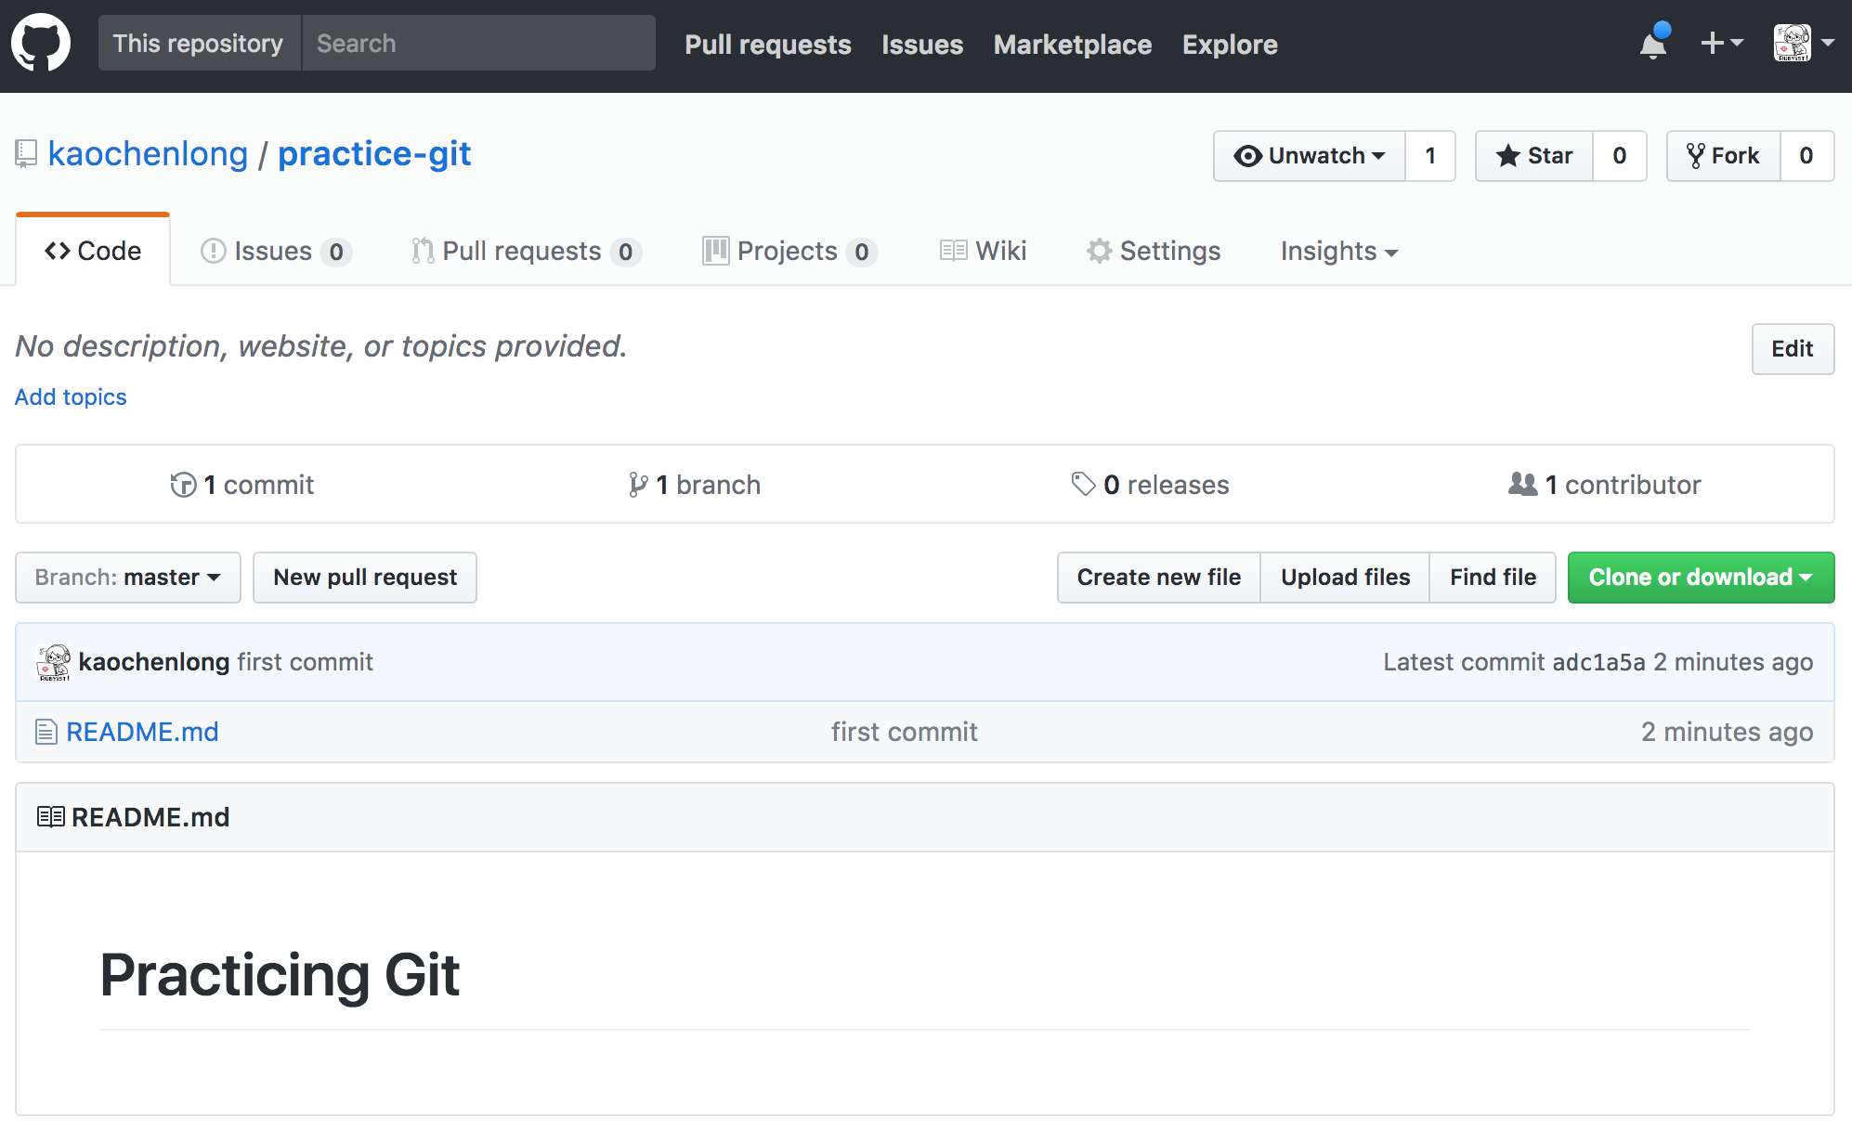Click the Unwatch button
Screen dimensions: 1852x1131
click(1309, 156)
